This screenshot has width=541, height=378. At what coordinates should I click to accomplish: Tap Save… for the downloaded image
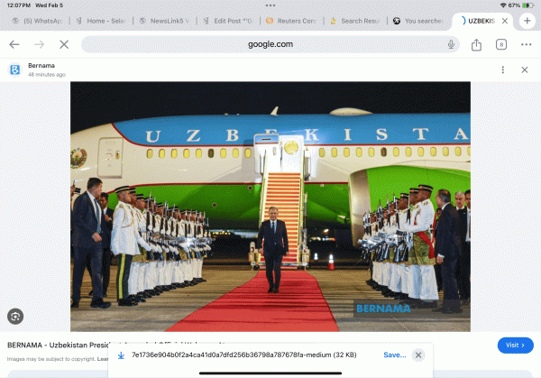(x=394, y=355)
